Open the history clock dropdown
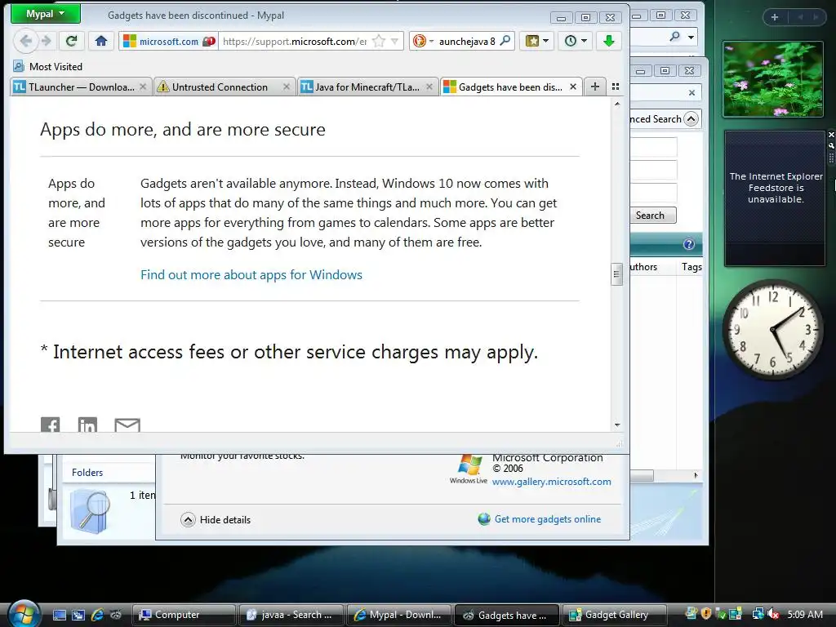Viewport: 836px width, 627px height. point(576,41)
